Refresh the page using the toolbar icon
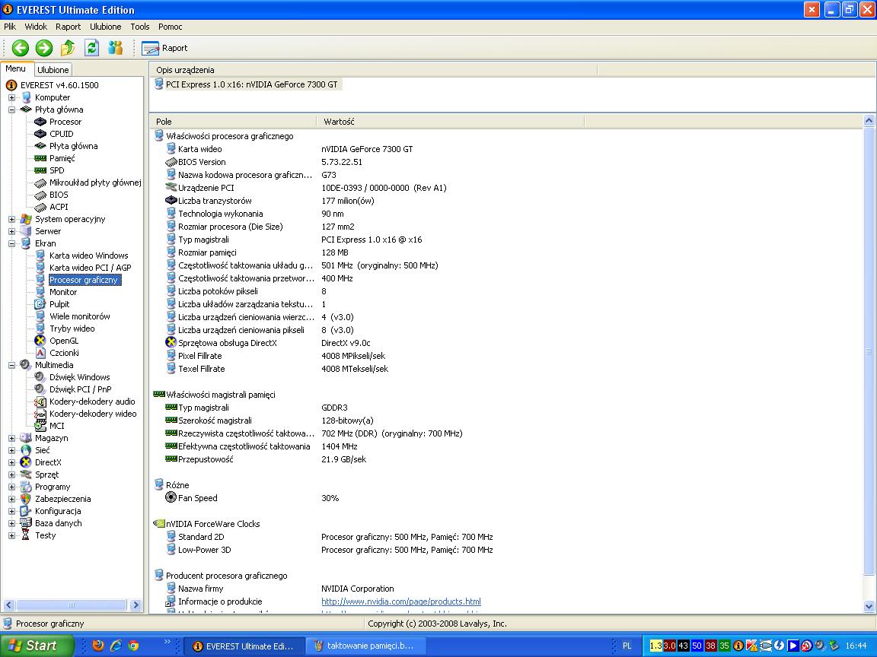The width and height of the screenshot is (877, 657). click(x=91, y=48)
